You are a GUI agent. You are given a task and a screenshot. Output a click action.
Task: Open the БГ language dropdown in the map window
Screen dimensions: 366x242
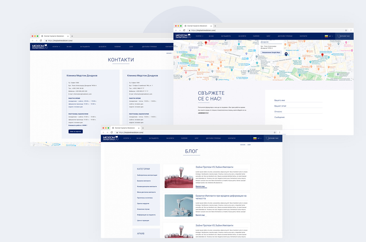tap(329, 36)
